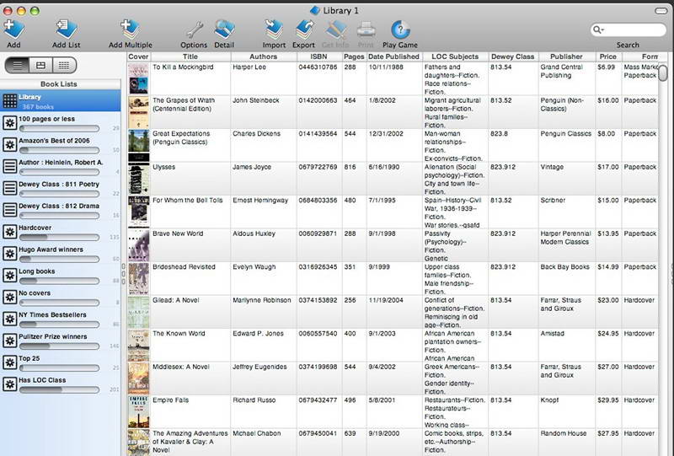
Task: Select the Library book list
Action: (60, 101)
